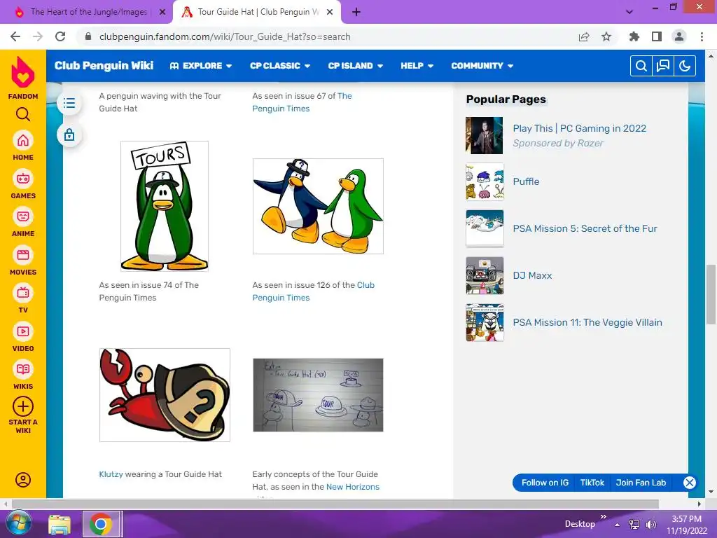Open the tab search chevron

tap(629, 12)
